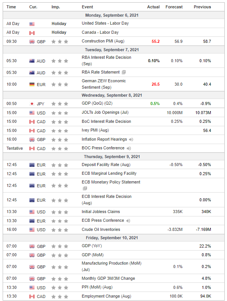This screenshot has width=227, height=301.
Task: Click the speaker icon beside Inflation Report Hearings
Action: click(x=131, y=140)
